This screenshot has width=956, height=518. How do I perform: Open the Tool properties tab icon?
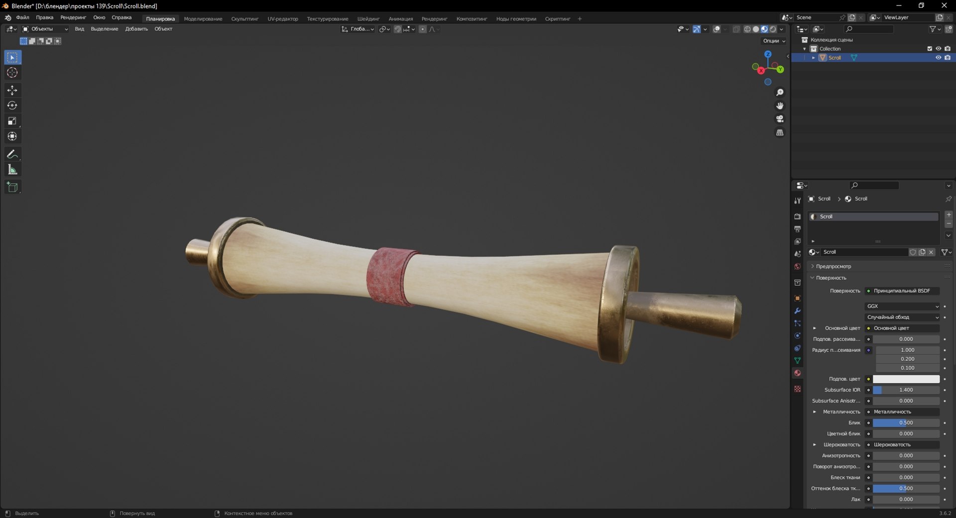(797, 201)
